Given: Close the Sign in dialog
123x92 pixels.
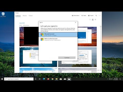Looking at the screenshot, I should 76,22.
